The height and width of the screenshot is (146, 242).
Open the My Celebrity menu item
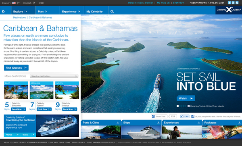(x=94, y=11)
